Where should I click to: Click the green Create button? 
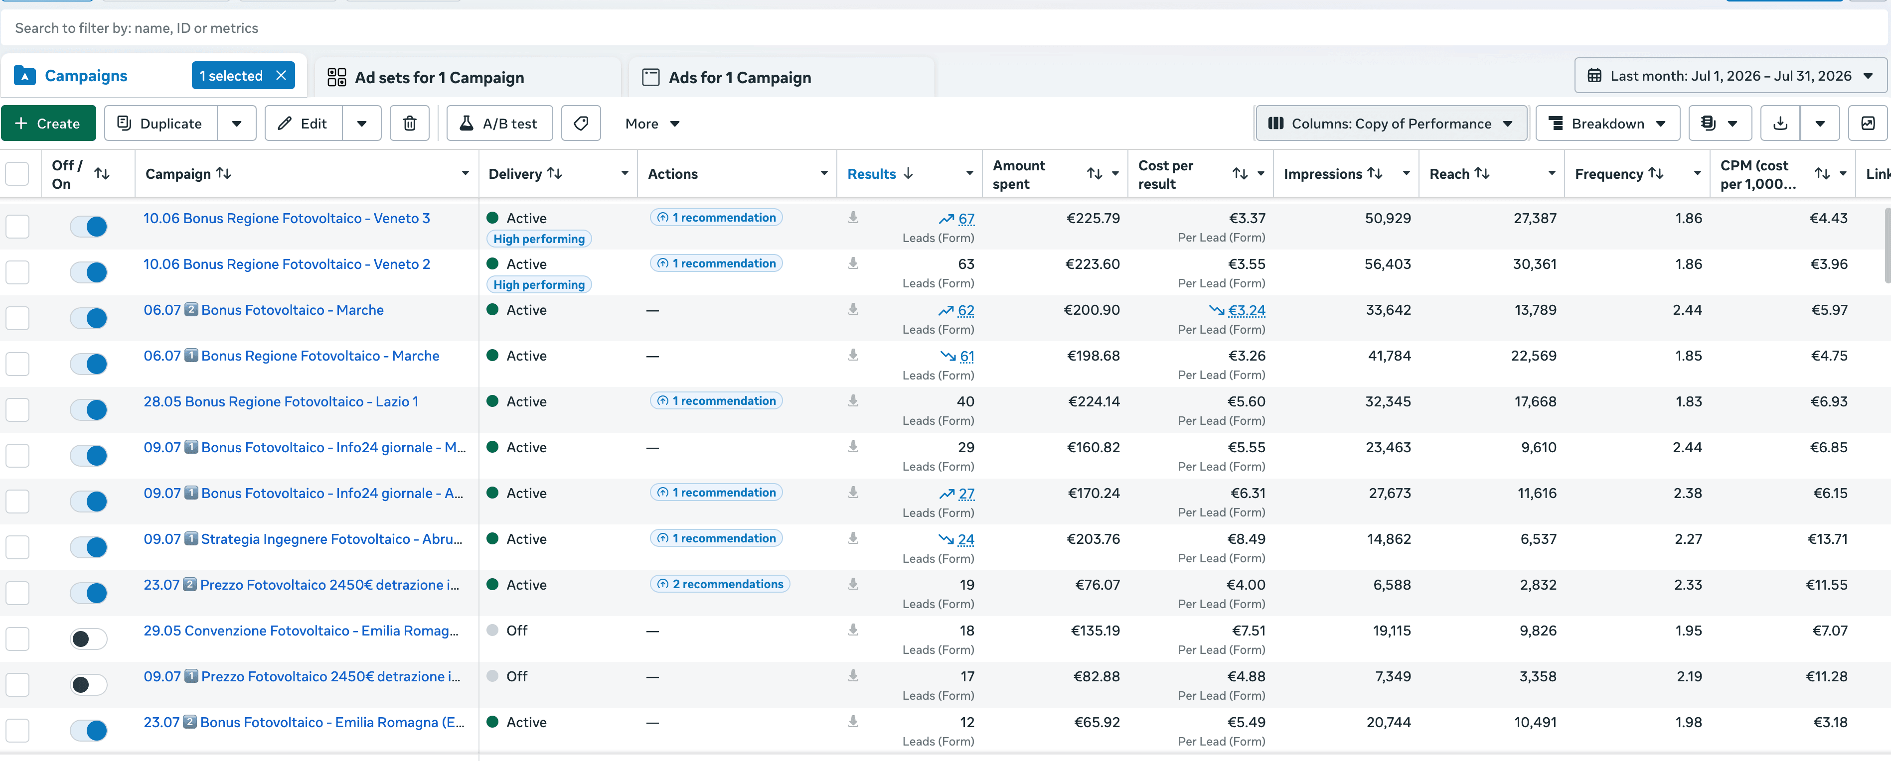48,124
